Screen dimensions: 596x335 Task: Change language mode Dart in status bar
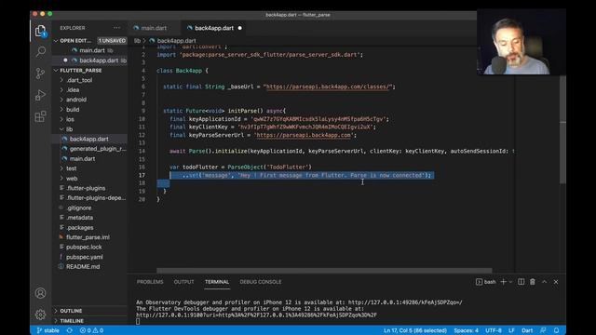point(527,330)
